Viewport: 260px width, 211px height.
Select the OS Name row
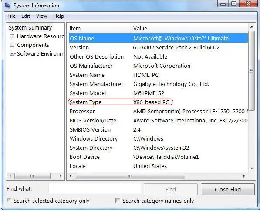pos(158,38)
